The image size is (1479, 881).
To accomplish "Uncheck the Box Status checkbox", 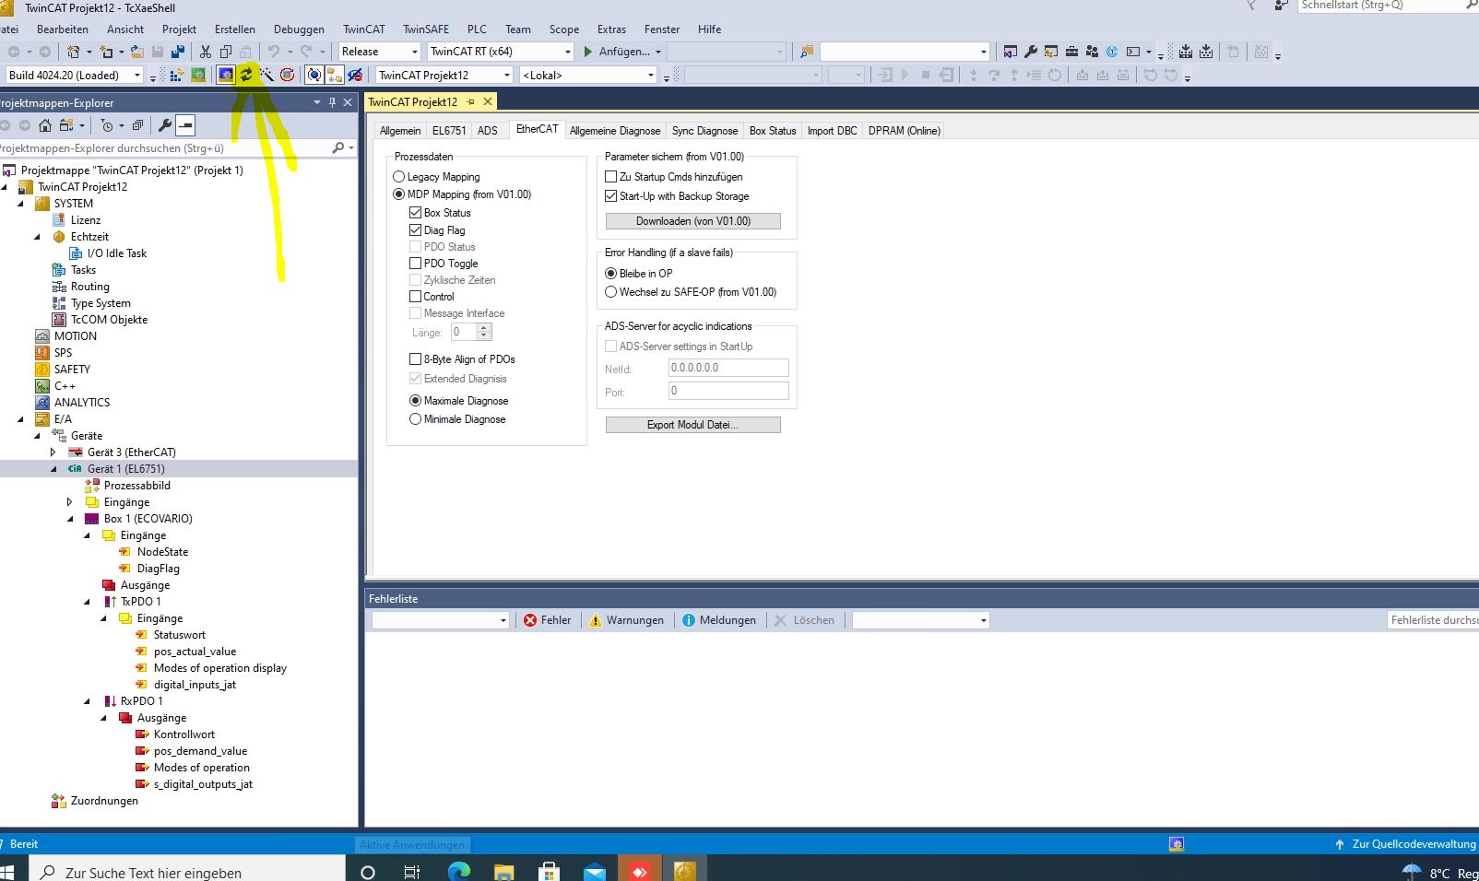I will coord(415,213).
